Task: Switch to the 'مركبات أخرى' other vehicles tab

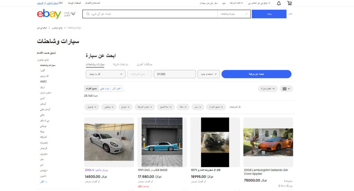Action: (x=145, y=64)
